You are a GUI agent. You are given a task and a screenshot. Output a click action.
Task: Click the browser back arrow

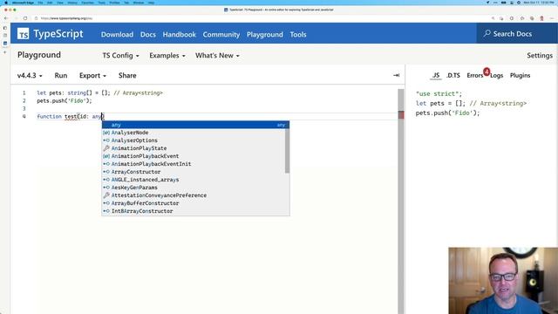(6, 18)
